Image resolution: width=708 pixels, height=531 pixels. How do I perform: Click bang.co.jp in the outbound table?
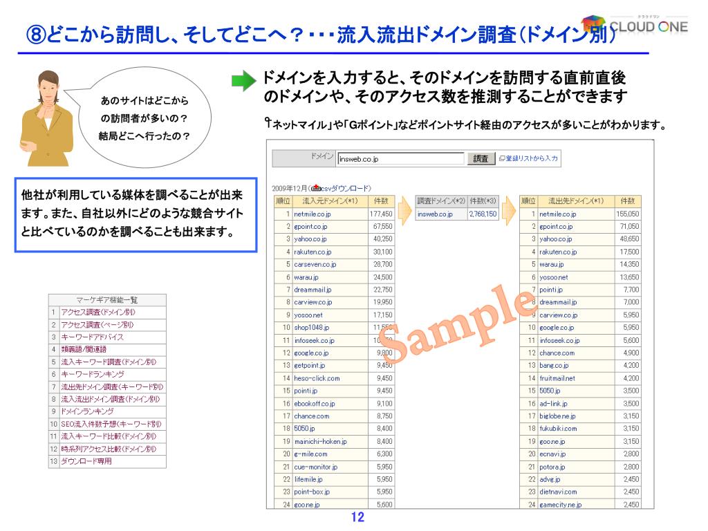pos(554,365)
